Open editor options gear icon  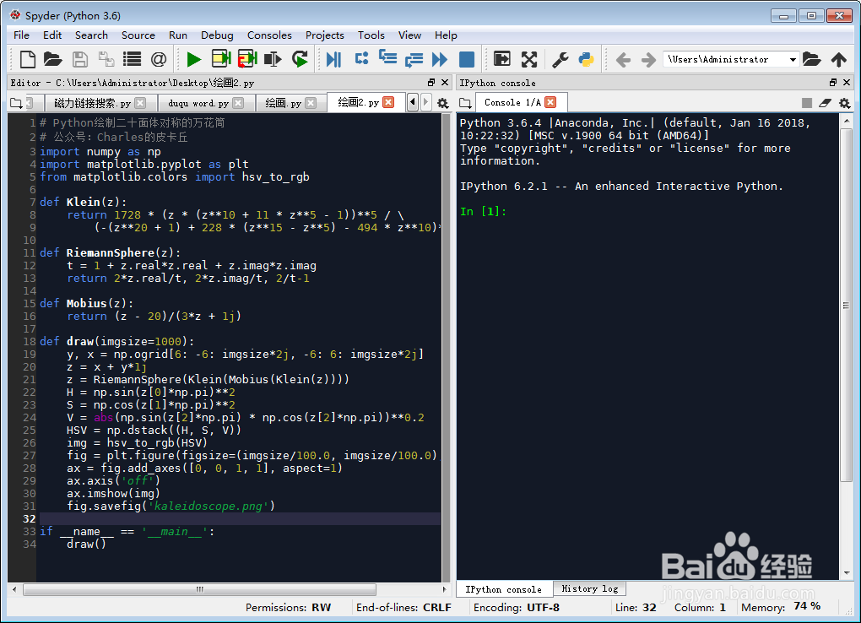click(442, 103)
